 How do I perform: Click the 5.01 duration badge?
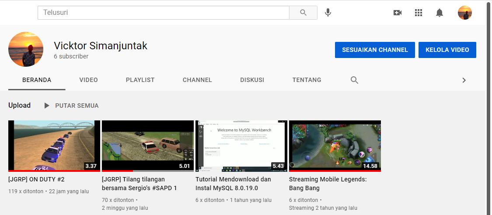coord(185,166)
